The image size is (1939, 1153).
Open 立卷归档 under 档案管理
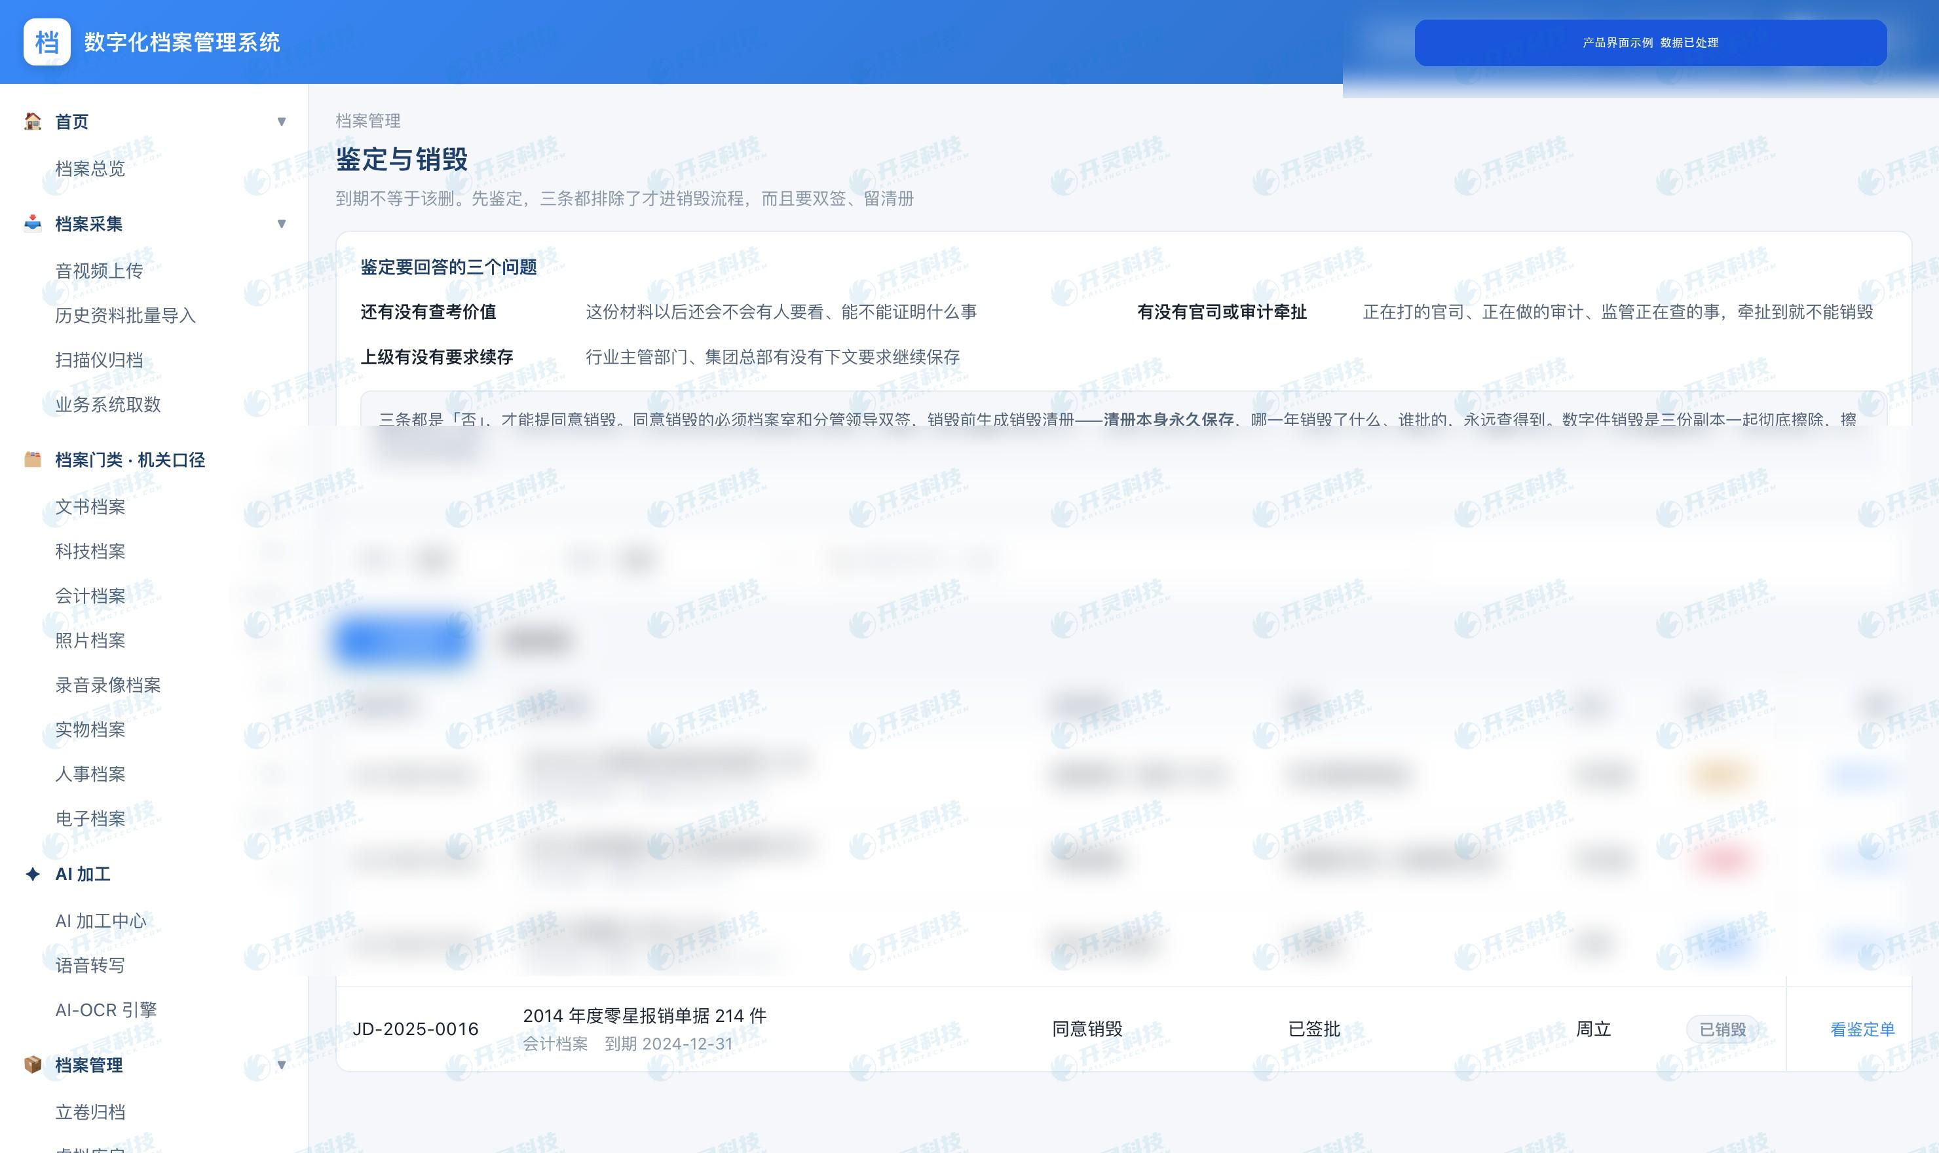pos(90,1112)
